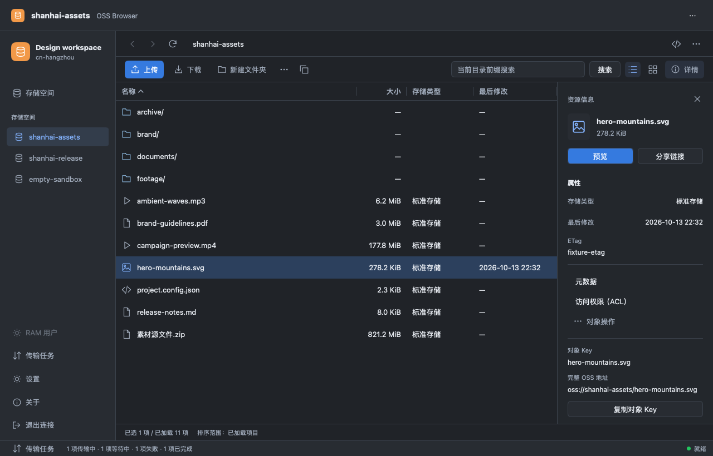Open the archive/ folder row
The height and width of the screenshot is (456, 713).
tap(336, 112)
